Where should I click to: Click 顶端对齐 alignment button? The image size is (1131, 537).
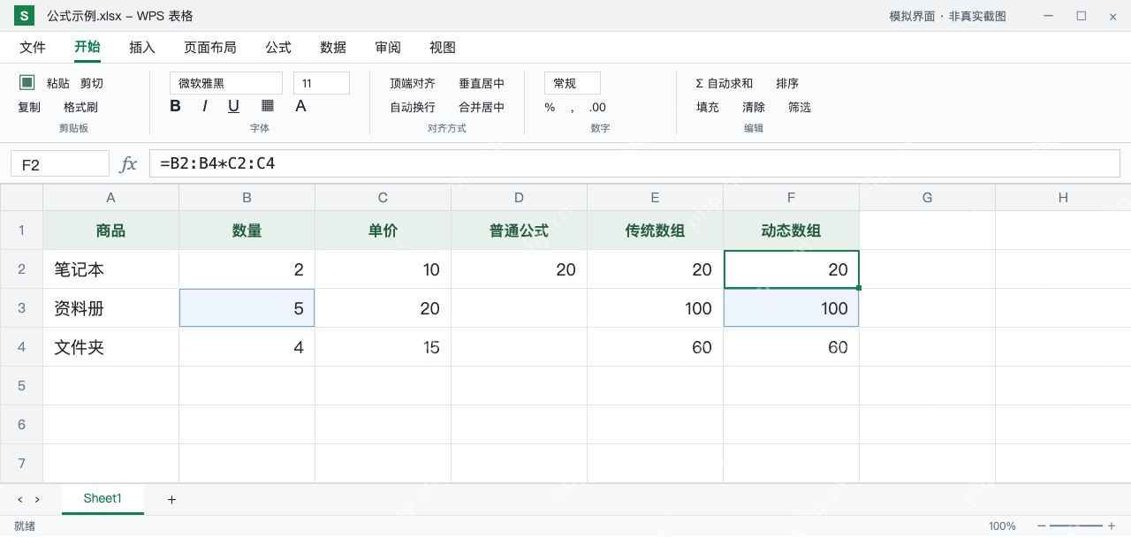pos(413,83)
